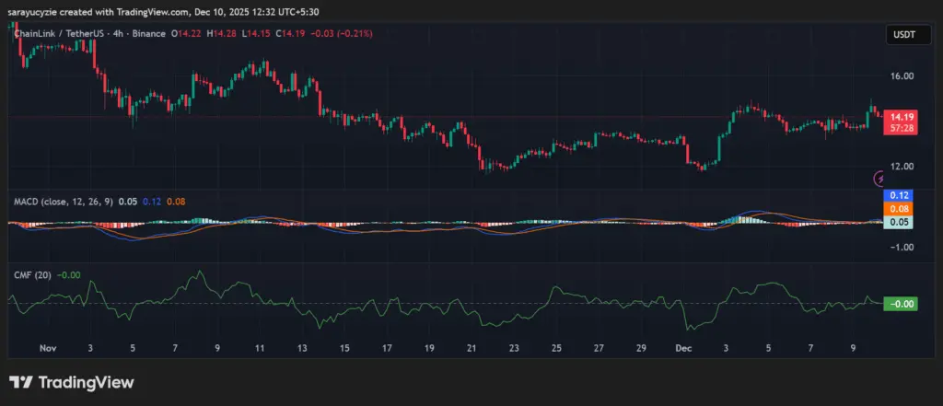The height and width of the screenshot is (406, 943).
Task: Click the 12.00 price scale value
Action: click(902, 166)
